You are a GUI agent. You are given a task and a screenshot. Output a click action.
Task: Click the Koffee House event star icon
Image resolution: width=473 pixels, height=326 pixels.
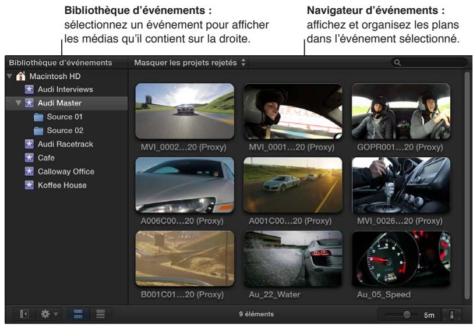(29, 185)
